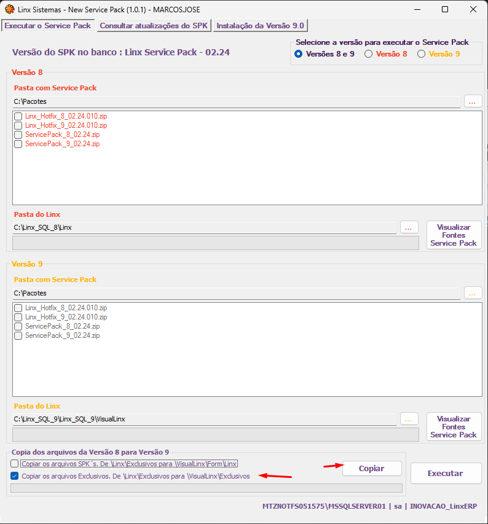This screenshot has width=488, height=524.
Task: Click the Versão 9 progress bar
Action: coord(216,435)
